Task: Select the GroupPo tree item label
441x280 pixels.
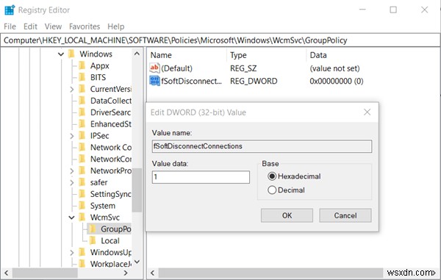Action: [x=115, y=229]
